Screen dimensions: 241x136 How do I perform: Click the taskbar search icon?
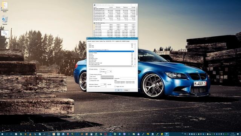pos(7,134)
